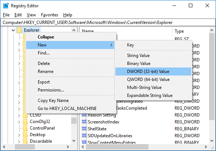Viewport: 216px width, 151px height.
Task: Expand the Discardable key
Action: [19, 142]
